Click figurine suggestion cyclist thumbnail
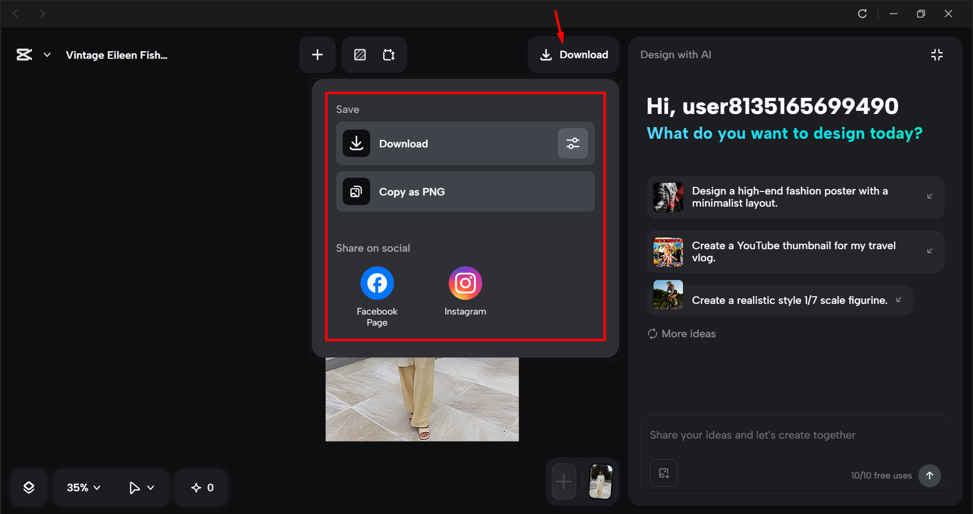Screen dimensions: 973x514 668,295
